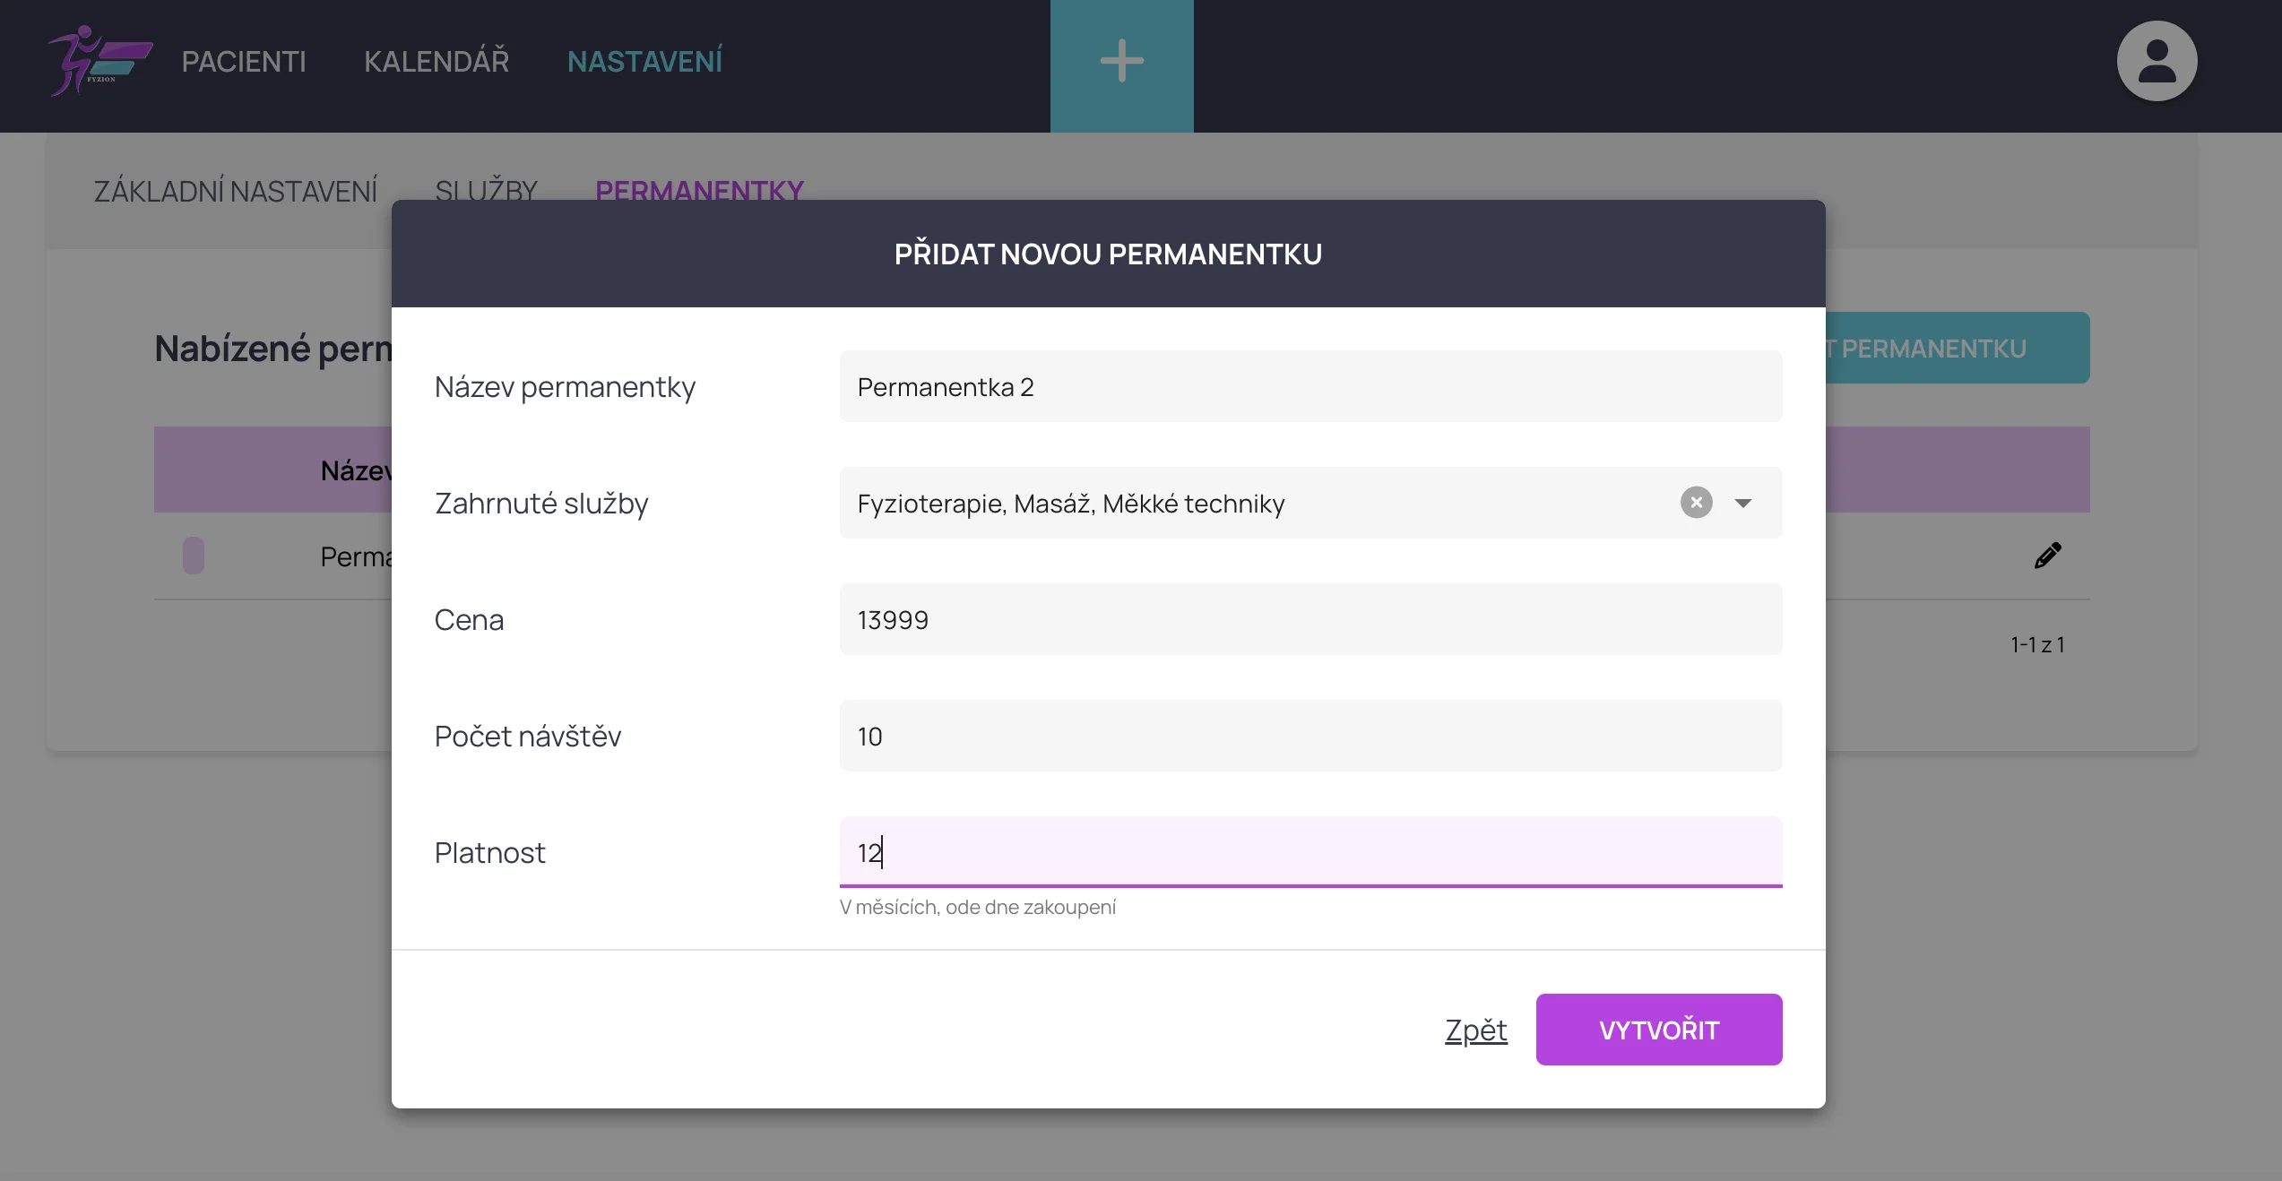Open the PACIENTI menu item
The image size is (2282, 1181).
click(x=244, y=61)
